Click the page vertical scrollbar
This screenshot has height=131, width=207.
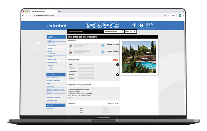pos(185,55)
